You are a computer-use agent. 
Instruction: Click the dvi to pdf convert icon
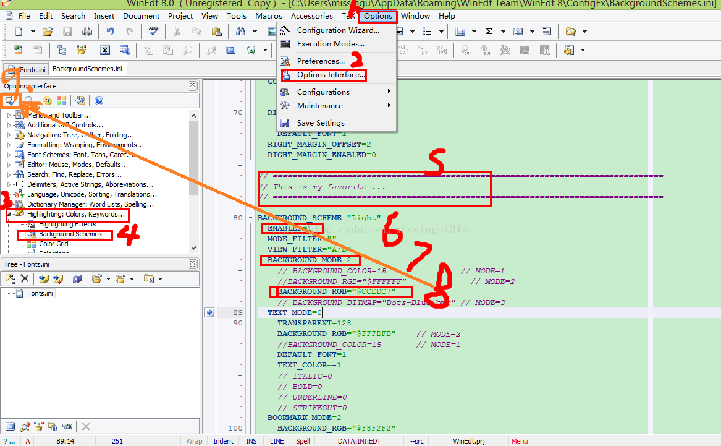click(x=403, y=49)
